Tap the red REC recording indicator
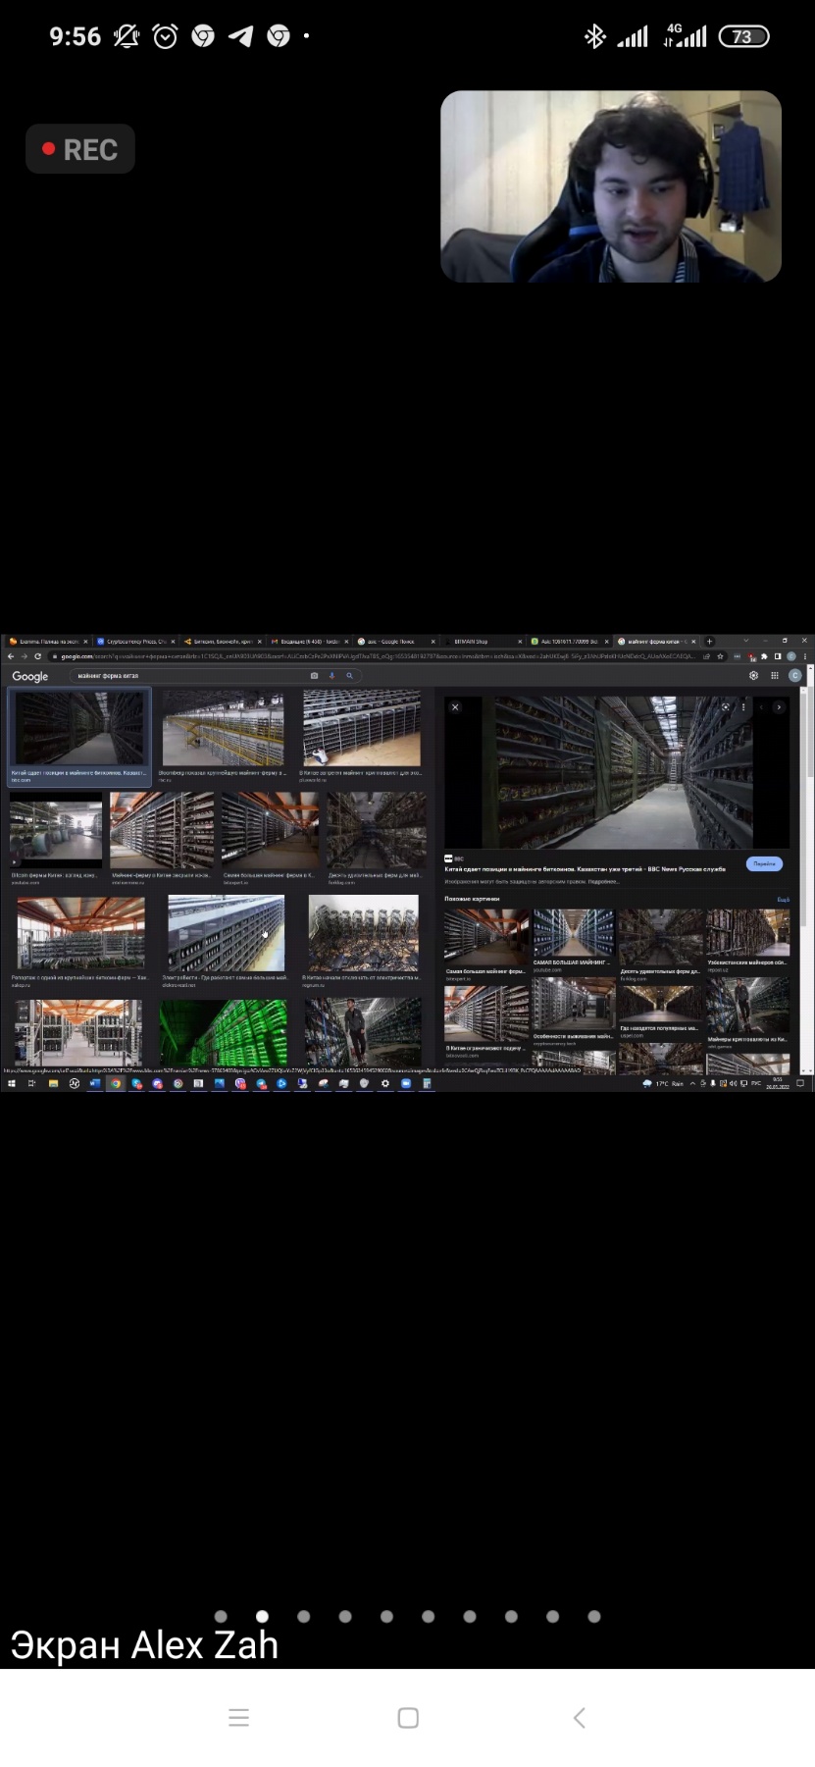The image size is (815, 1767). pos(80,149)
